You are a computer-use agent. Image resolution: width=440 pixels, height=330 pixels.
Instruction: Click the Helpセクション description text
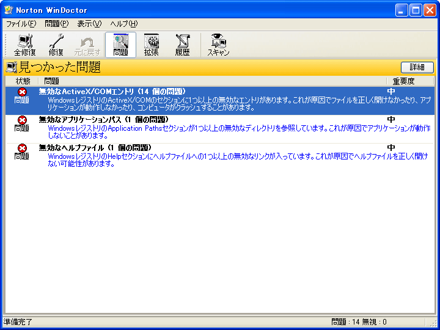point(238,160)
